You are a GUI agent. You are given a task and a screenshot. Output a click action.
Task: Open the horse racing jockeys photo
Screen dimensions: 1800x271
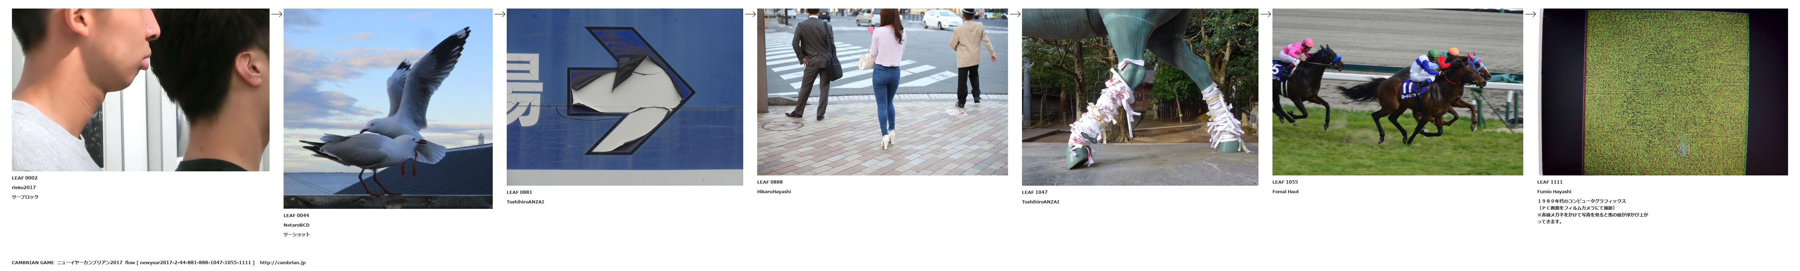[x=1397, y=91]
